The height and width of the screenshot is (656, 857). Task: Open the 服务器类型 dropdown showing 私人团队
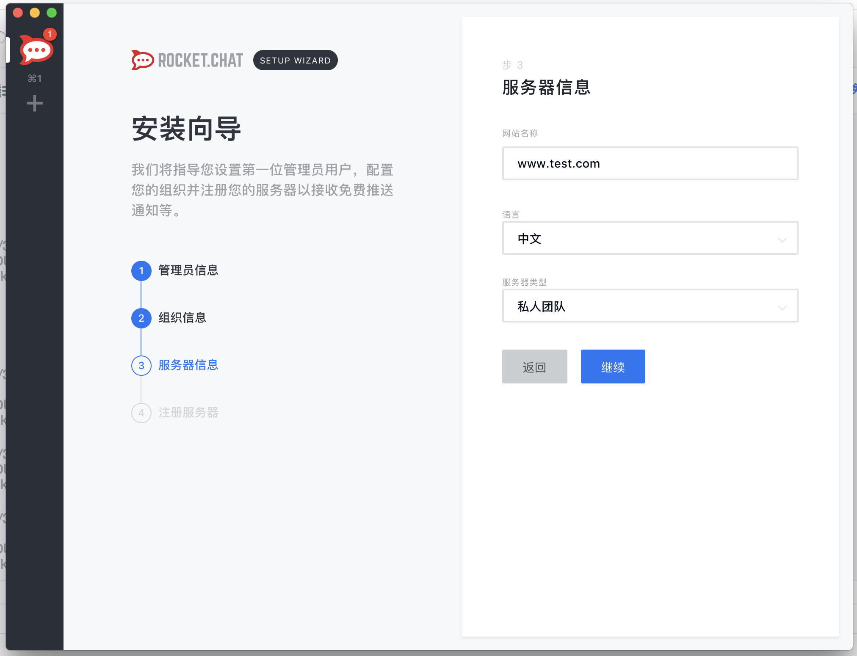tap(650, 306)
